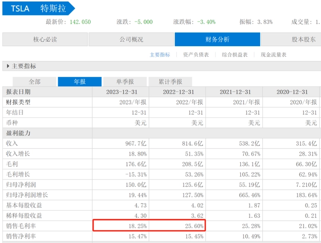This screenshot has height=243, width=321.
Task: Collapse the 主要指标 section triangle
Action: click(x=8, y=66)
